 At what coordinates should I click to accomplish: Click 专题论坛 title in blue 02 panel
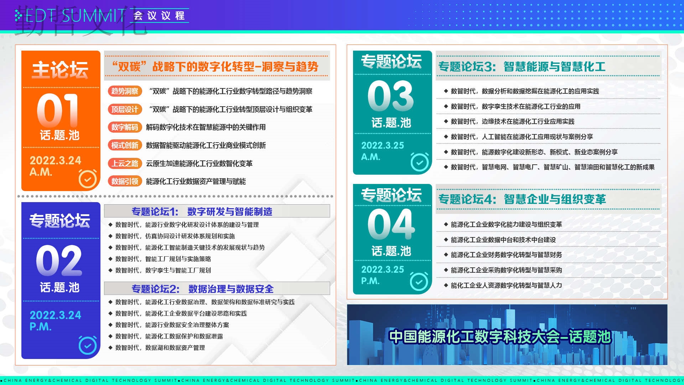point(59,221)
